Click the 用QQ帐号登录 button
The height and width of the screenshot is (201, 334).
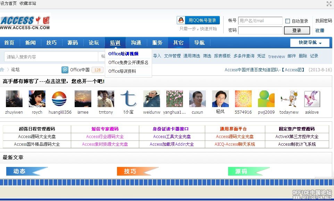coord(198,20)
